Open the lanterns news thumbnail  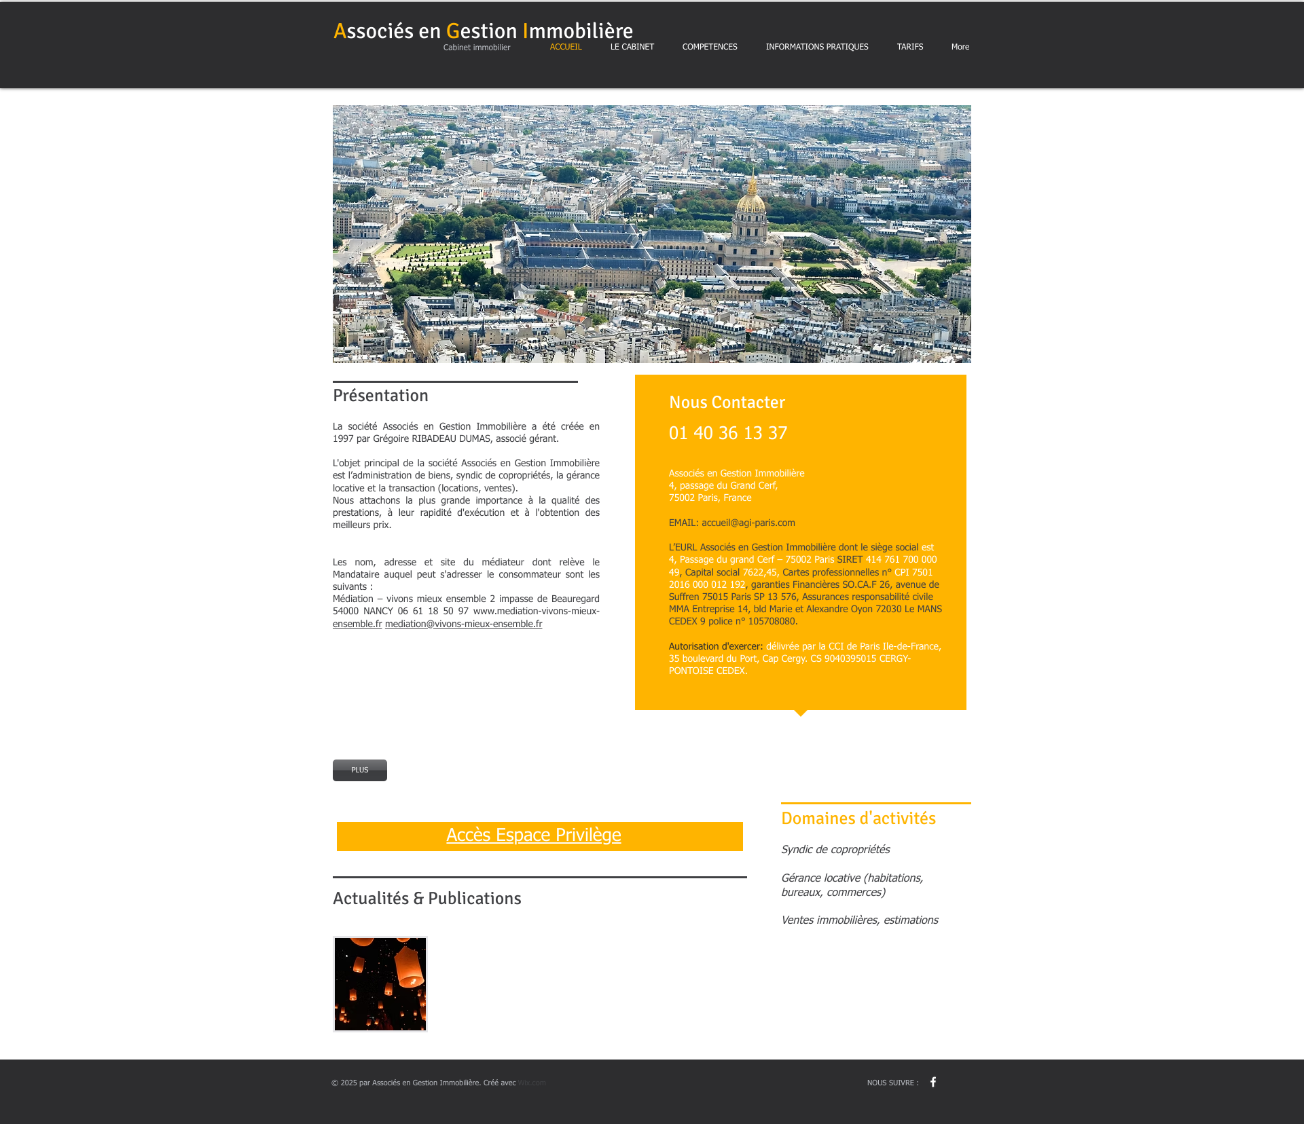pyautogui.click(x=380, y=983)
